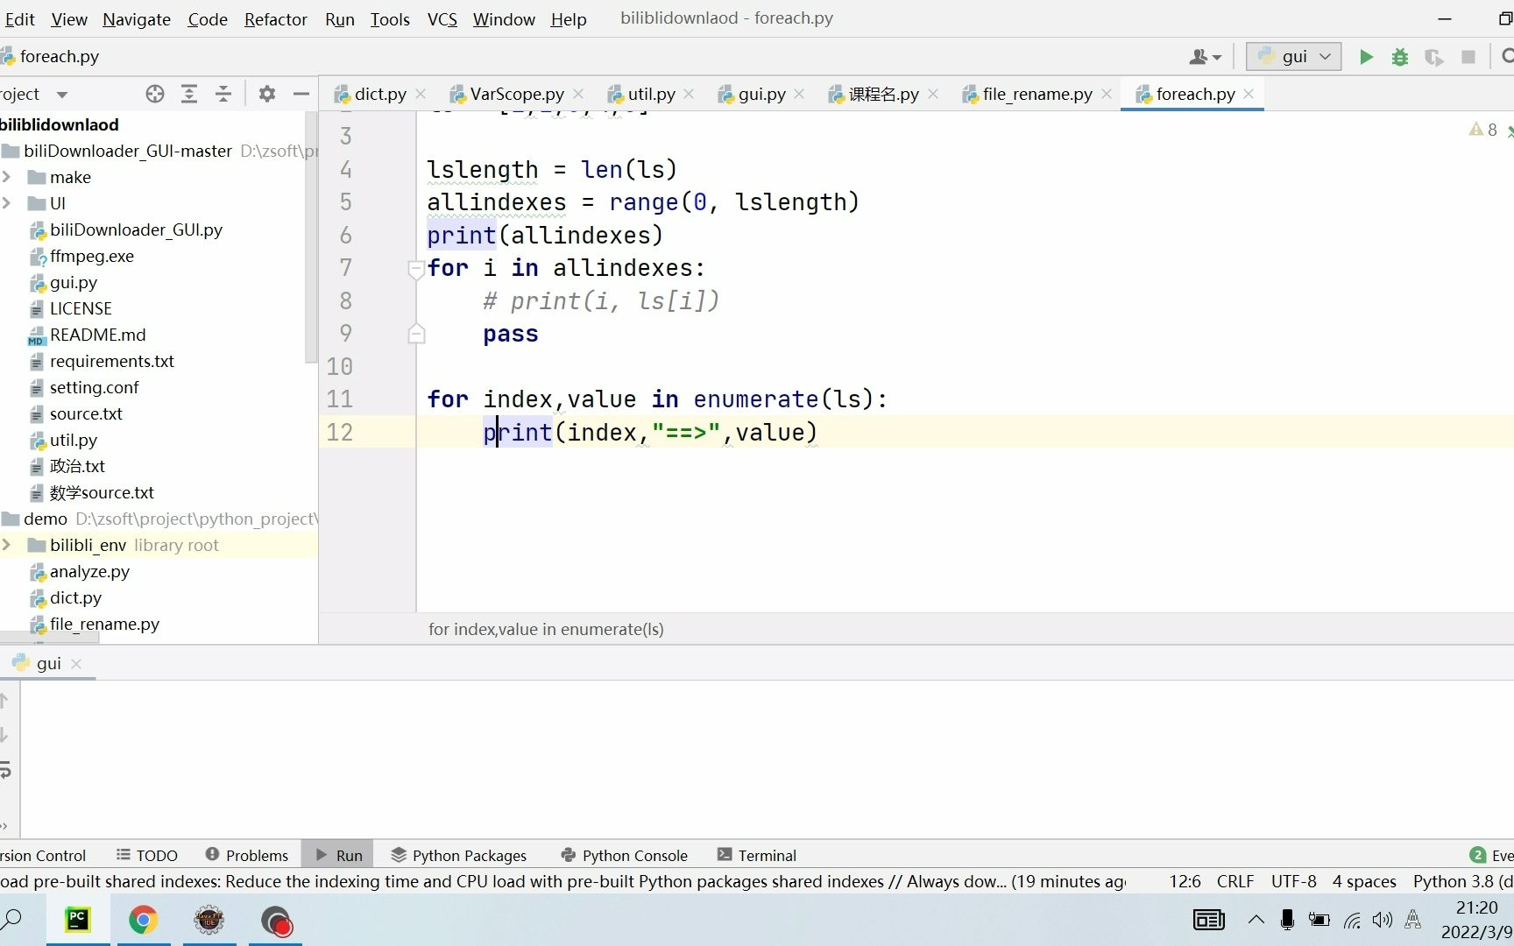
Task: Click the 4 spaces indent setting
Action: click(x=1363, y=881)
